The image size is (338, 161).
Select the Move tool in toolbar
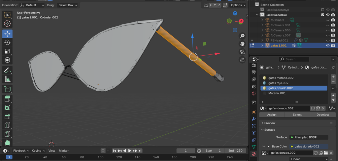7,34
